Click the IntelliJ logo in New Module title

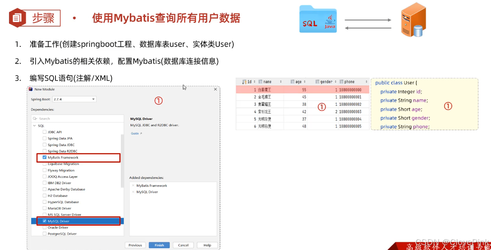click(31, 89)
